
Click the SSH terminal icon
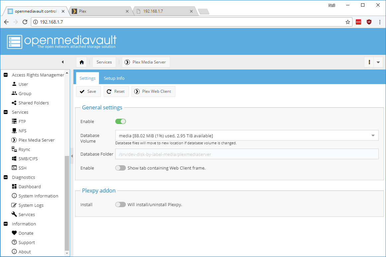(14, 168)
